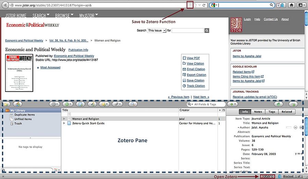Click Track Citation link
Screen dimensions: 308x179
[x=196, y=86]
